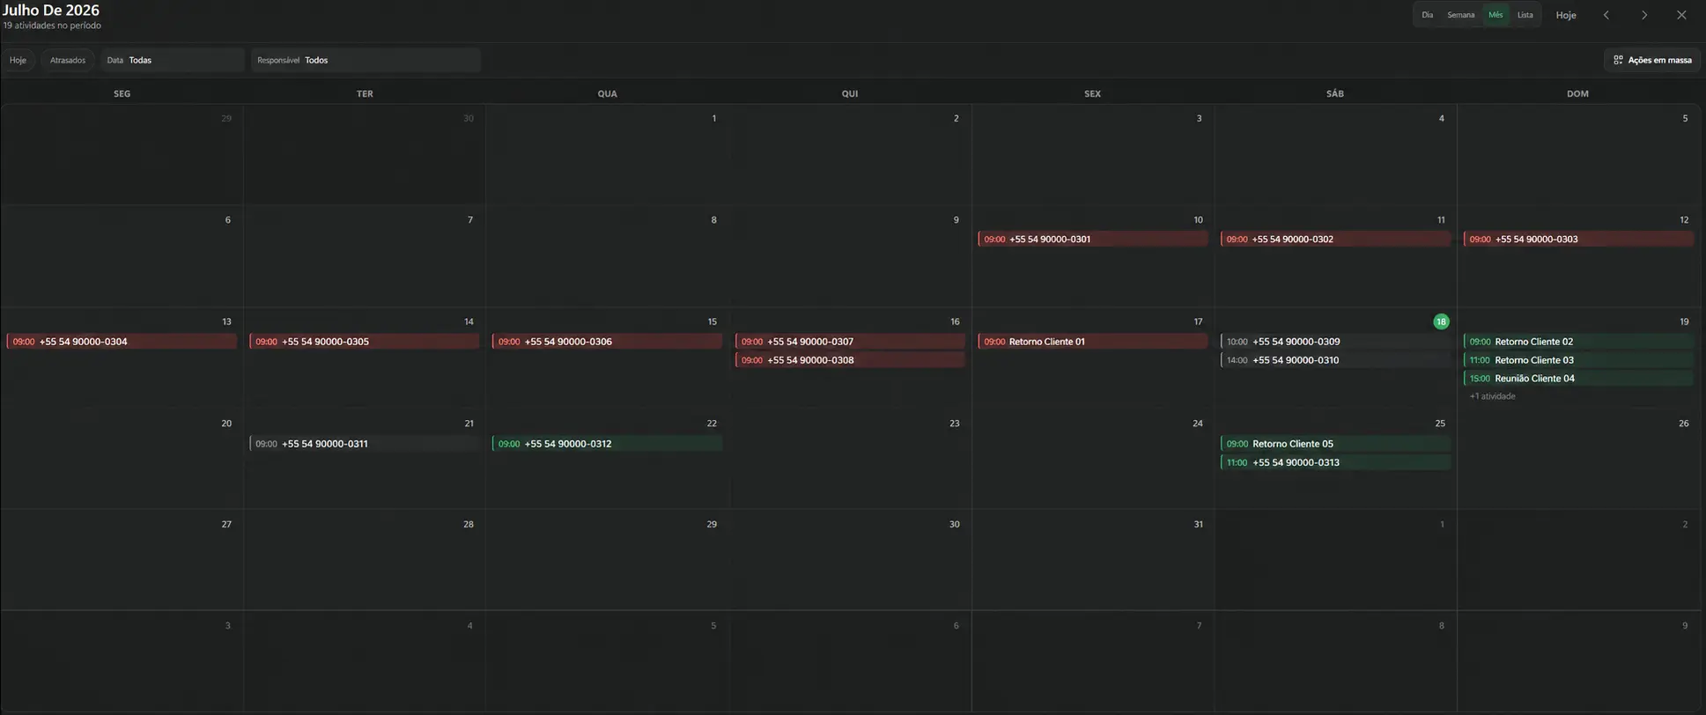Open event +55 54 90000-0311
This screenshot has width=1706, height=715.
tap(365, 443)
